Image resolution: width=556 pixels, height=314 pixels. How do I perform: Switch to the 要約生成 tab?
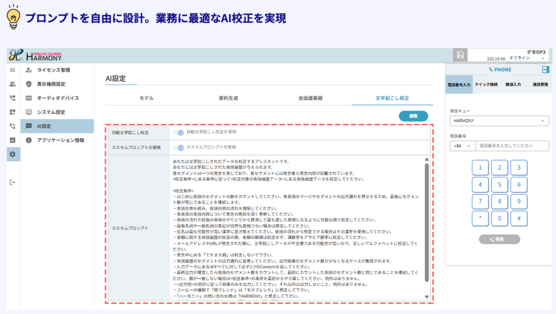228,98
